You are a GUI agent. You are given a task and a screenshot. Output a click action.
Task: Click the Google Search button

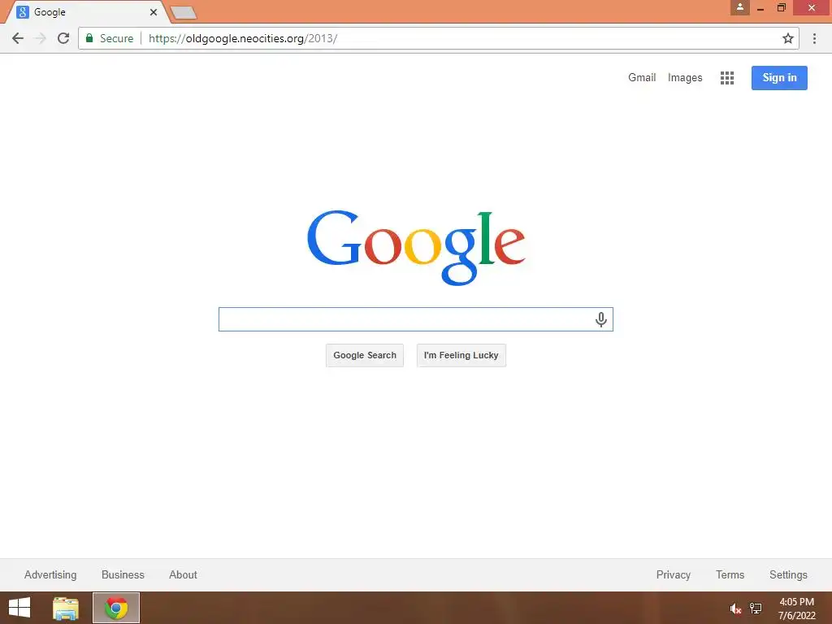(365, 356)
